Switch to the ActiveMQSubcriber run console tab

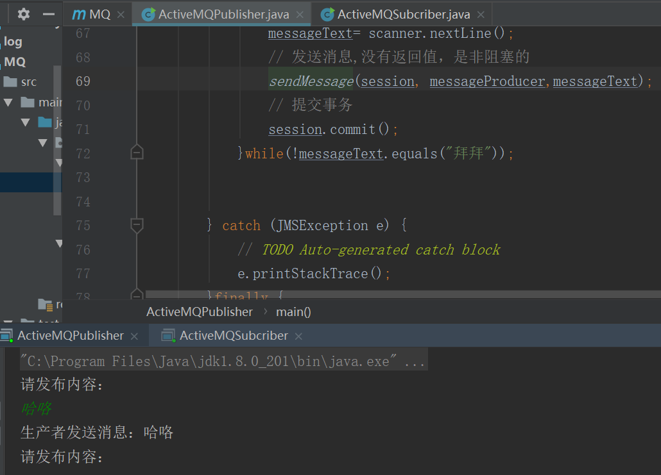(234, 336)
